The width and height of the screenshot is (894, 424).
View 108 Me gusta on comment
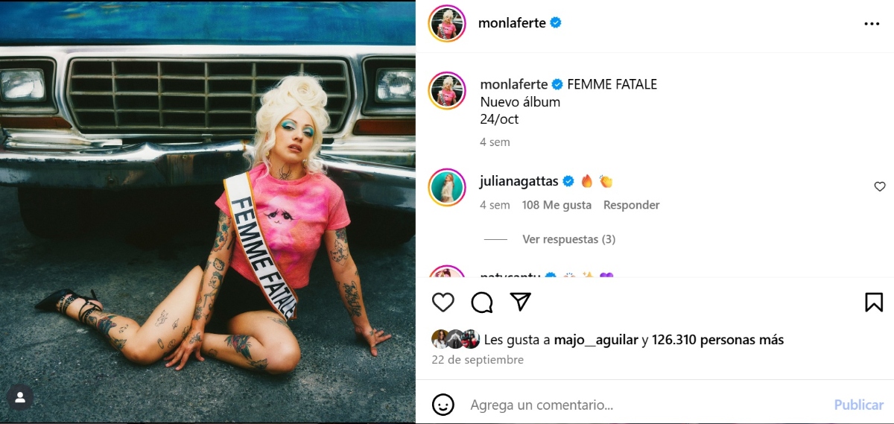(557, 205)
